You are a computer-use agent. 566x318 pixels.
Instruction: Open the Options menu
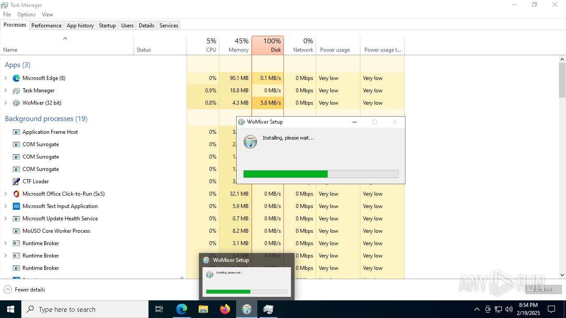tap(27, 15)
